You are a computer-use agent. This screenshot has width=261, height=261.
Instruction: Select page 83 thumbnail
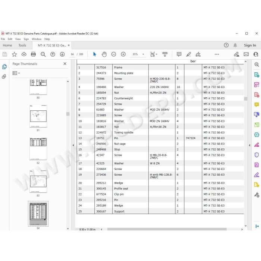pos(38,181)
